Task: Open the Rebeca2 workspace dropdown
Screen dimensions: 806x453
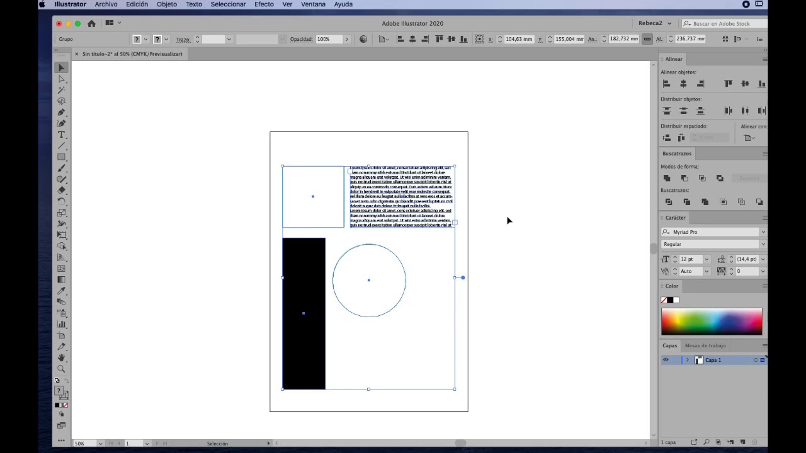Action: 654,23
